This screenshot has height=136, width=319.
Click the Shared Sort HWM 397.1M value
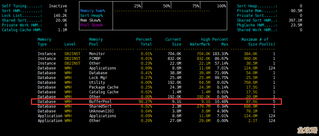[x=295, y=20]
